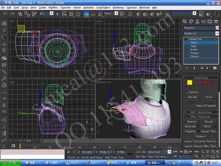This screenshot has height=166, width=221.
Task: Click the Pin Stack icon under modifier stack
Action: coord(187,68)
